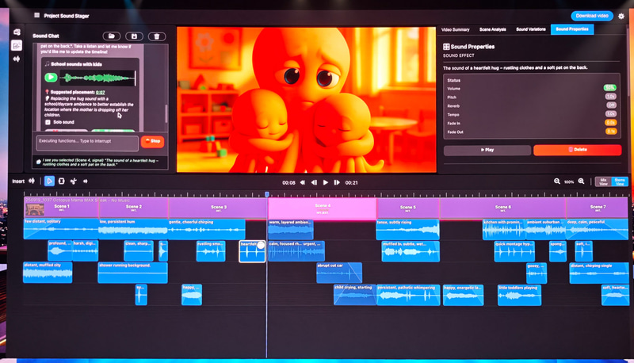Viewport: 634px width, 363px height.
Task: Open the Scene Analysis tab
Action: tap(492, 29)
